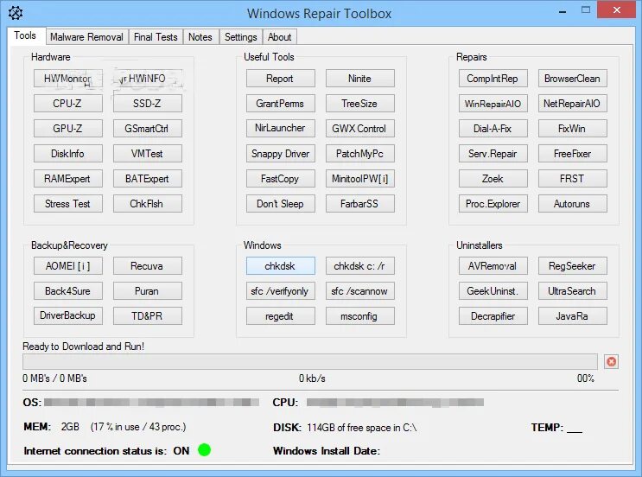Run sfc /scannow

pos(360,290)
